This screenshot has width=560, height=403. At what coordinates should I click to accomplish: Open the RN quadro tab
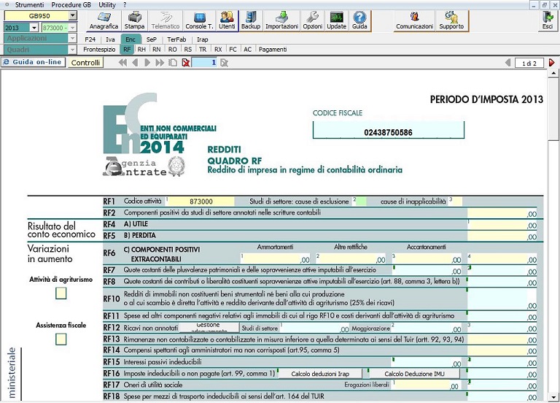[157, 50]
